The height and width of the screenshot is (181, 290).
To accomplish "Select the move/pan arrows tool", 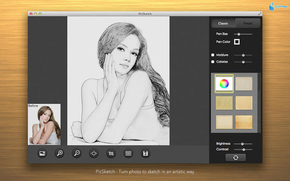I will click(94, 153).
